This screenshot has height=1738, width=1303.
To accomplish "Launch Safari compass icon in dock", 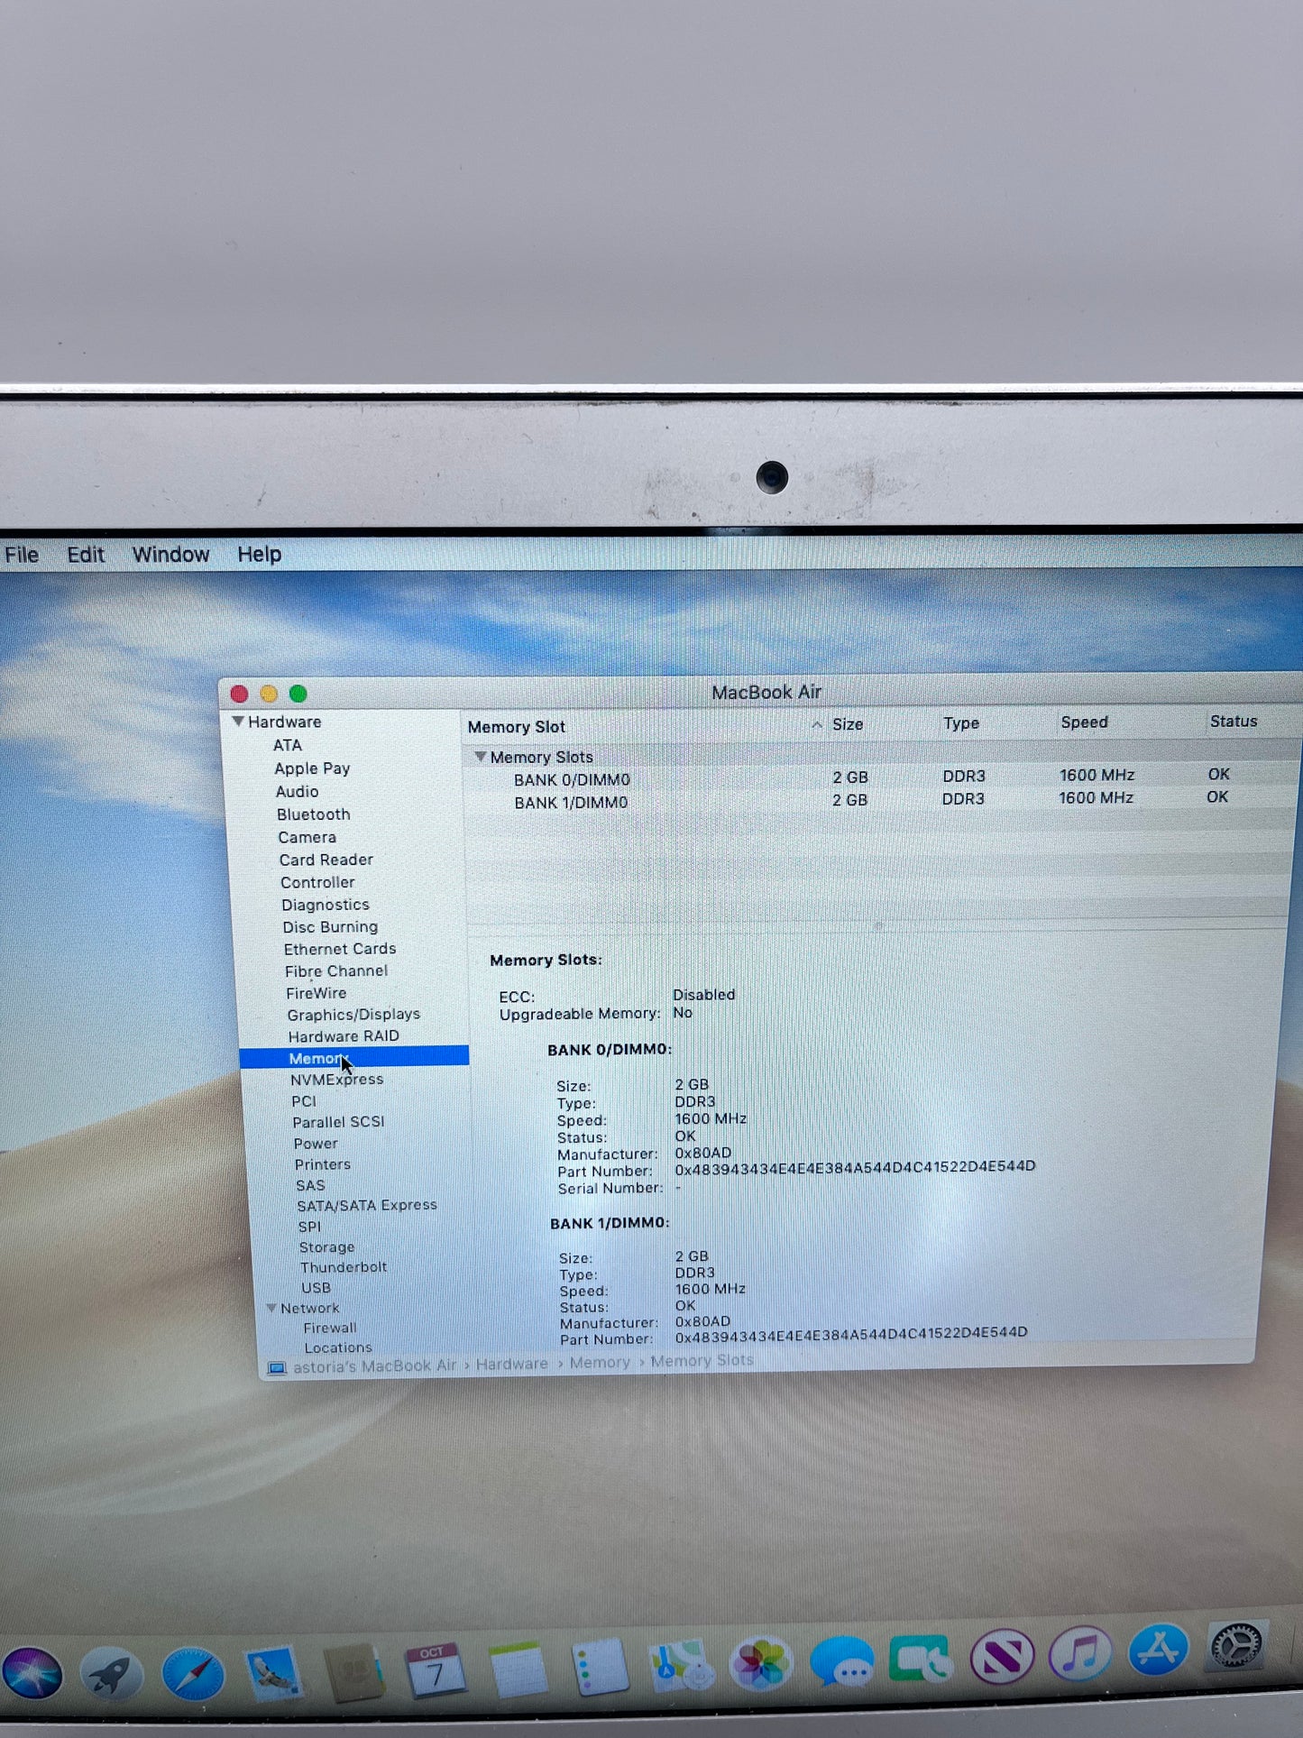I will tap(193, 1674).
